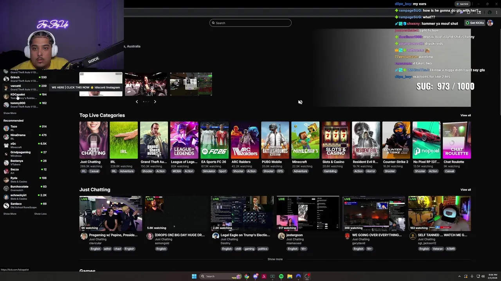The height and width of the screenshot is (281, 501).
Task: Open the Chat Roulette category cover
Action: [457, 140]
